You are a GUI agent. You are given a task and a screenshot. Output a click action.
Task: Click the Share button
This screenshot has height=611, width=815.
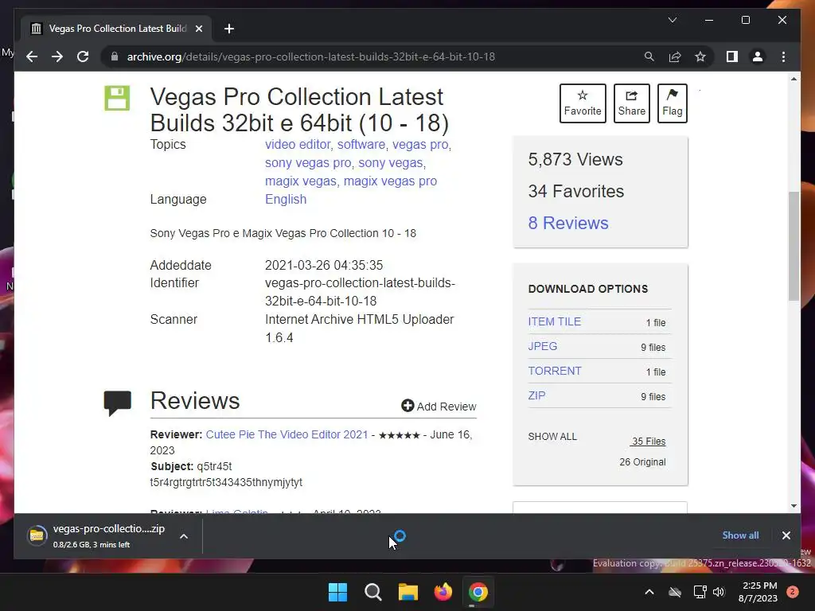click(x=631, y=103)
